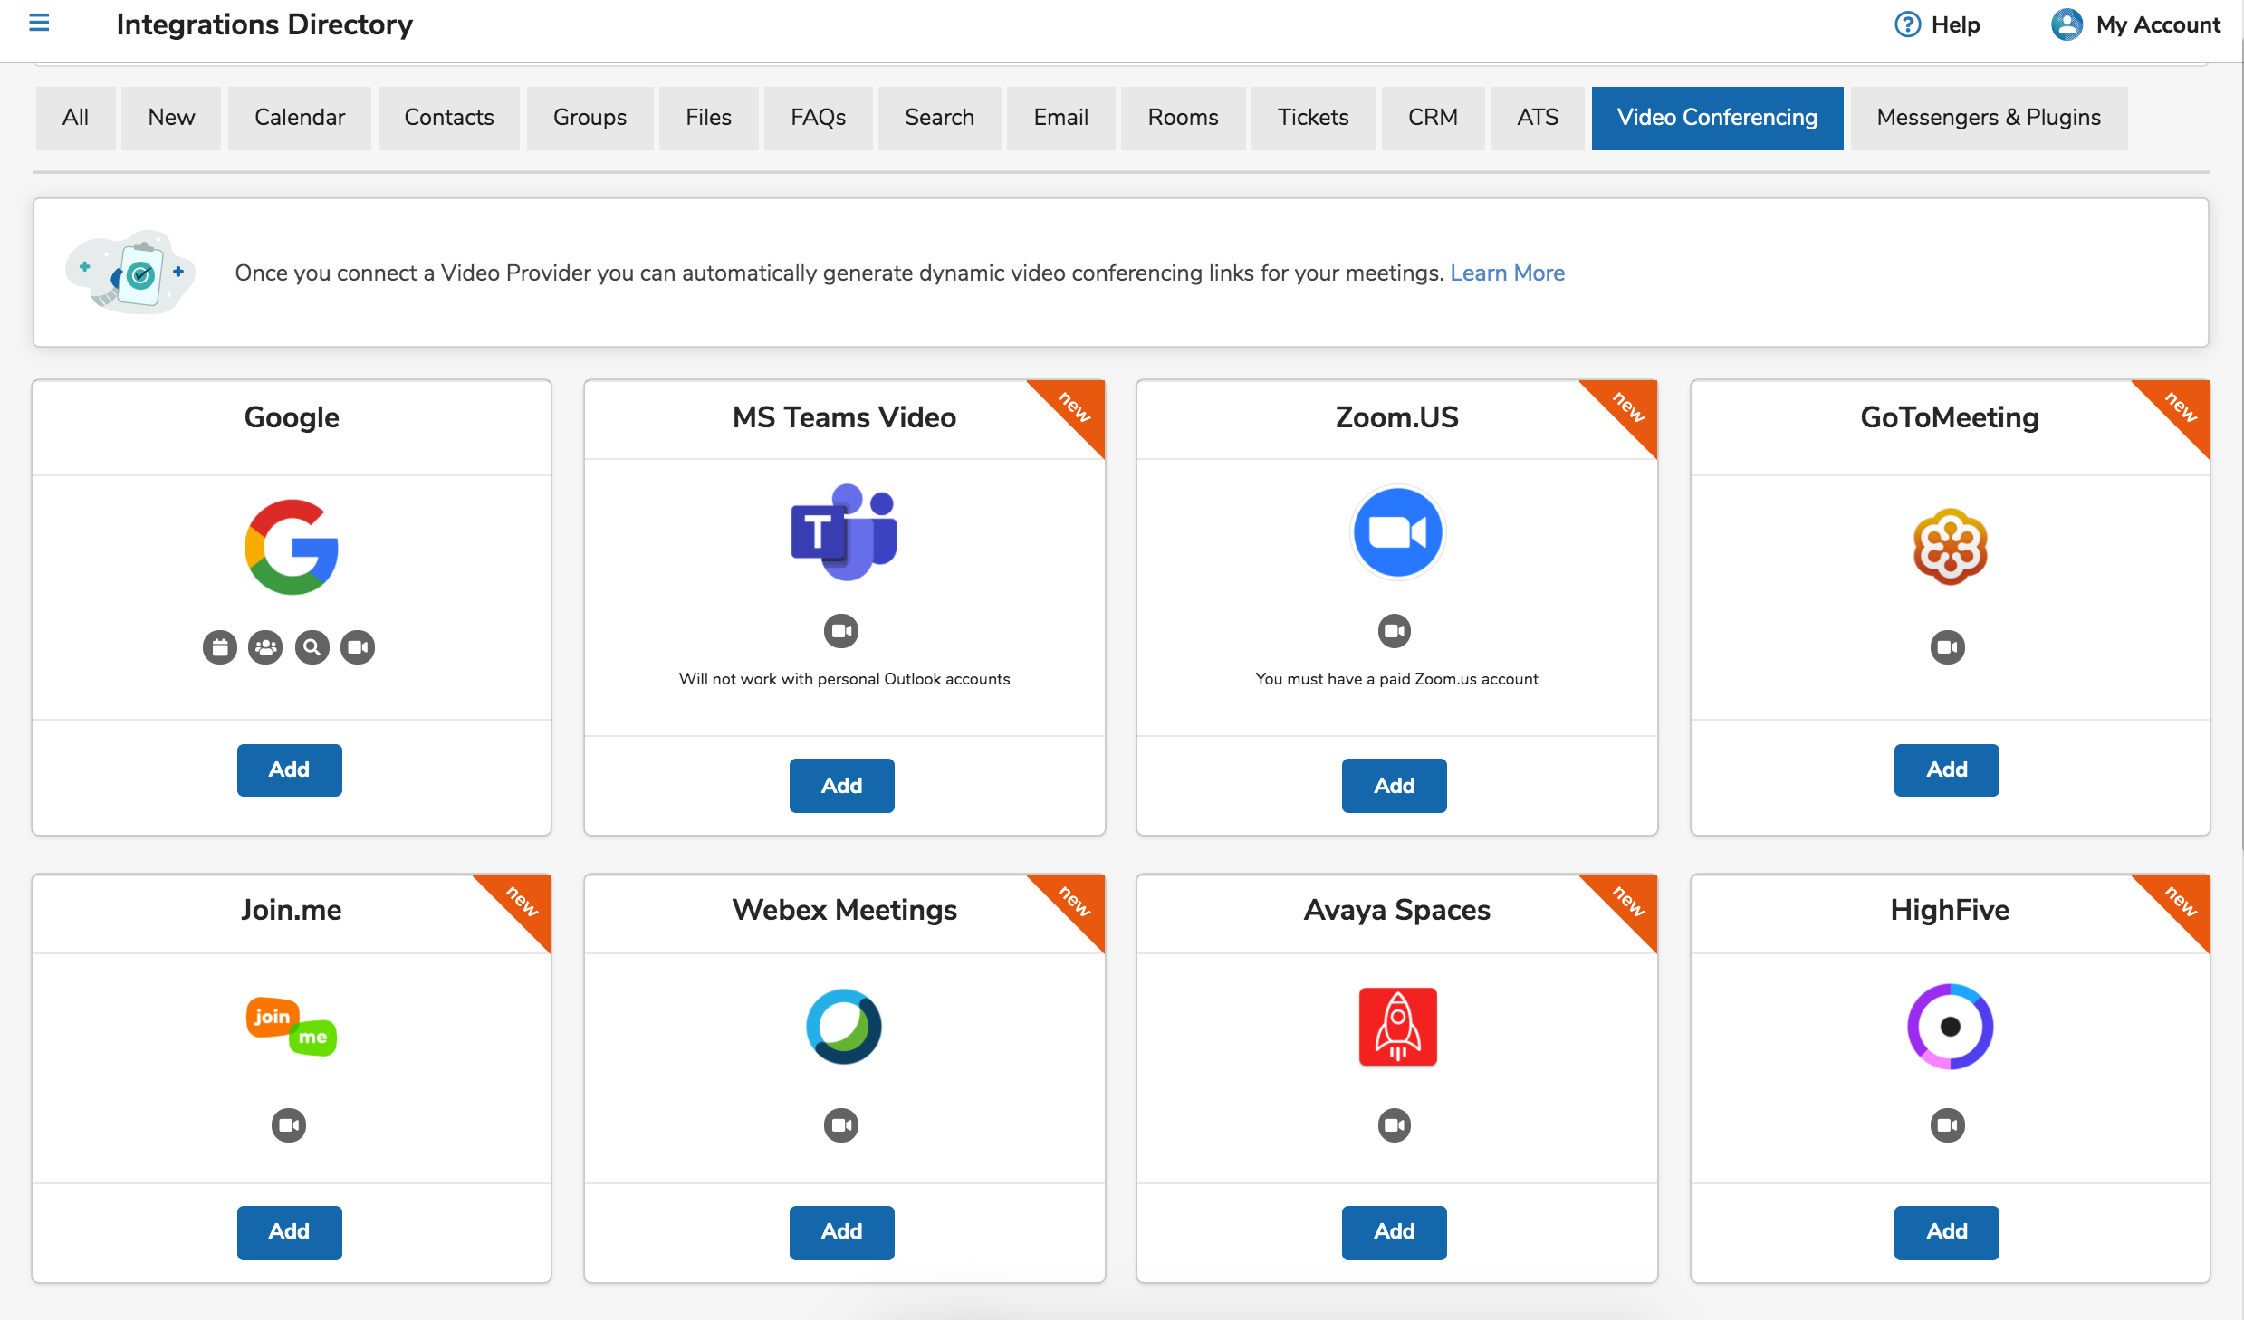Click the Zoom.US card title
Screen dimensions: 2244x1320
pos(1397,417)
